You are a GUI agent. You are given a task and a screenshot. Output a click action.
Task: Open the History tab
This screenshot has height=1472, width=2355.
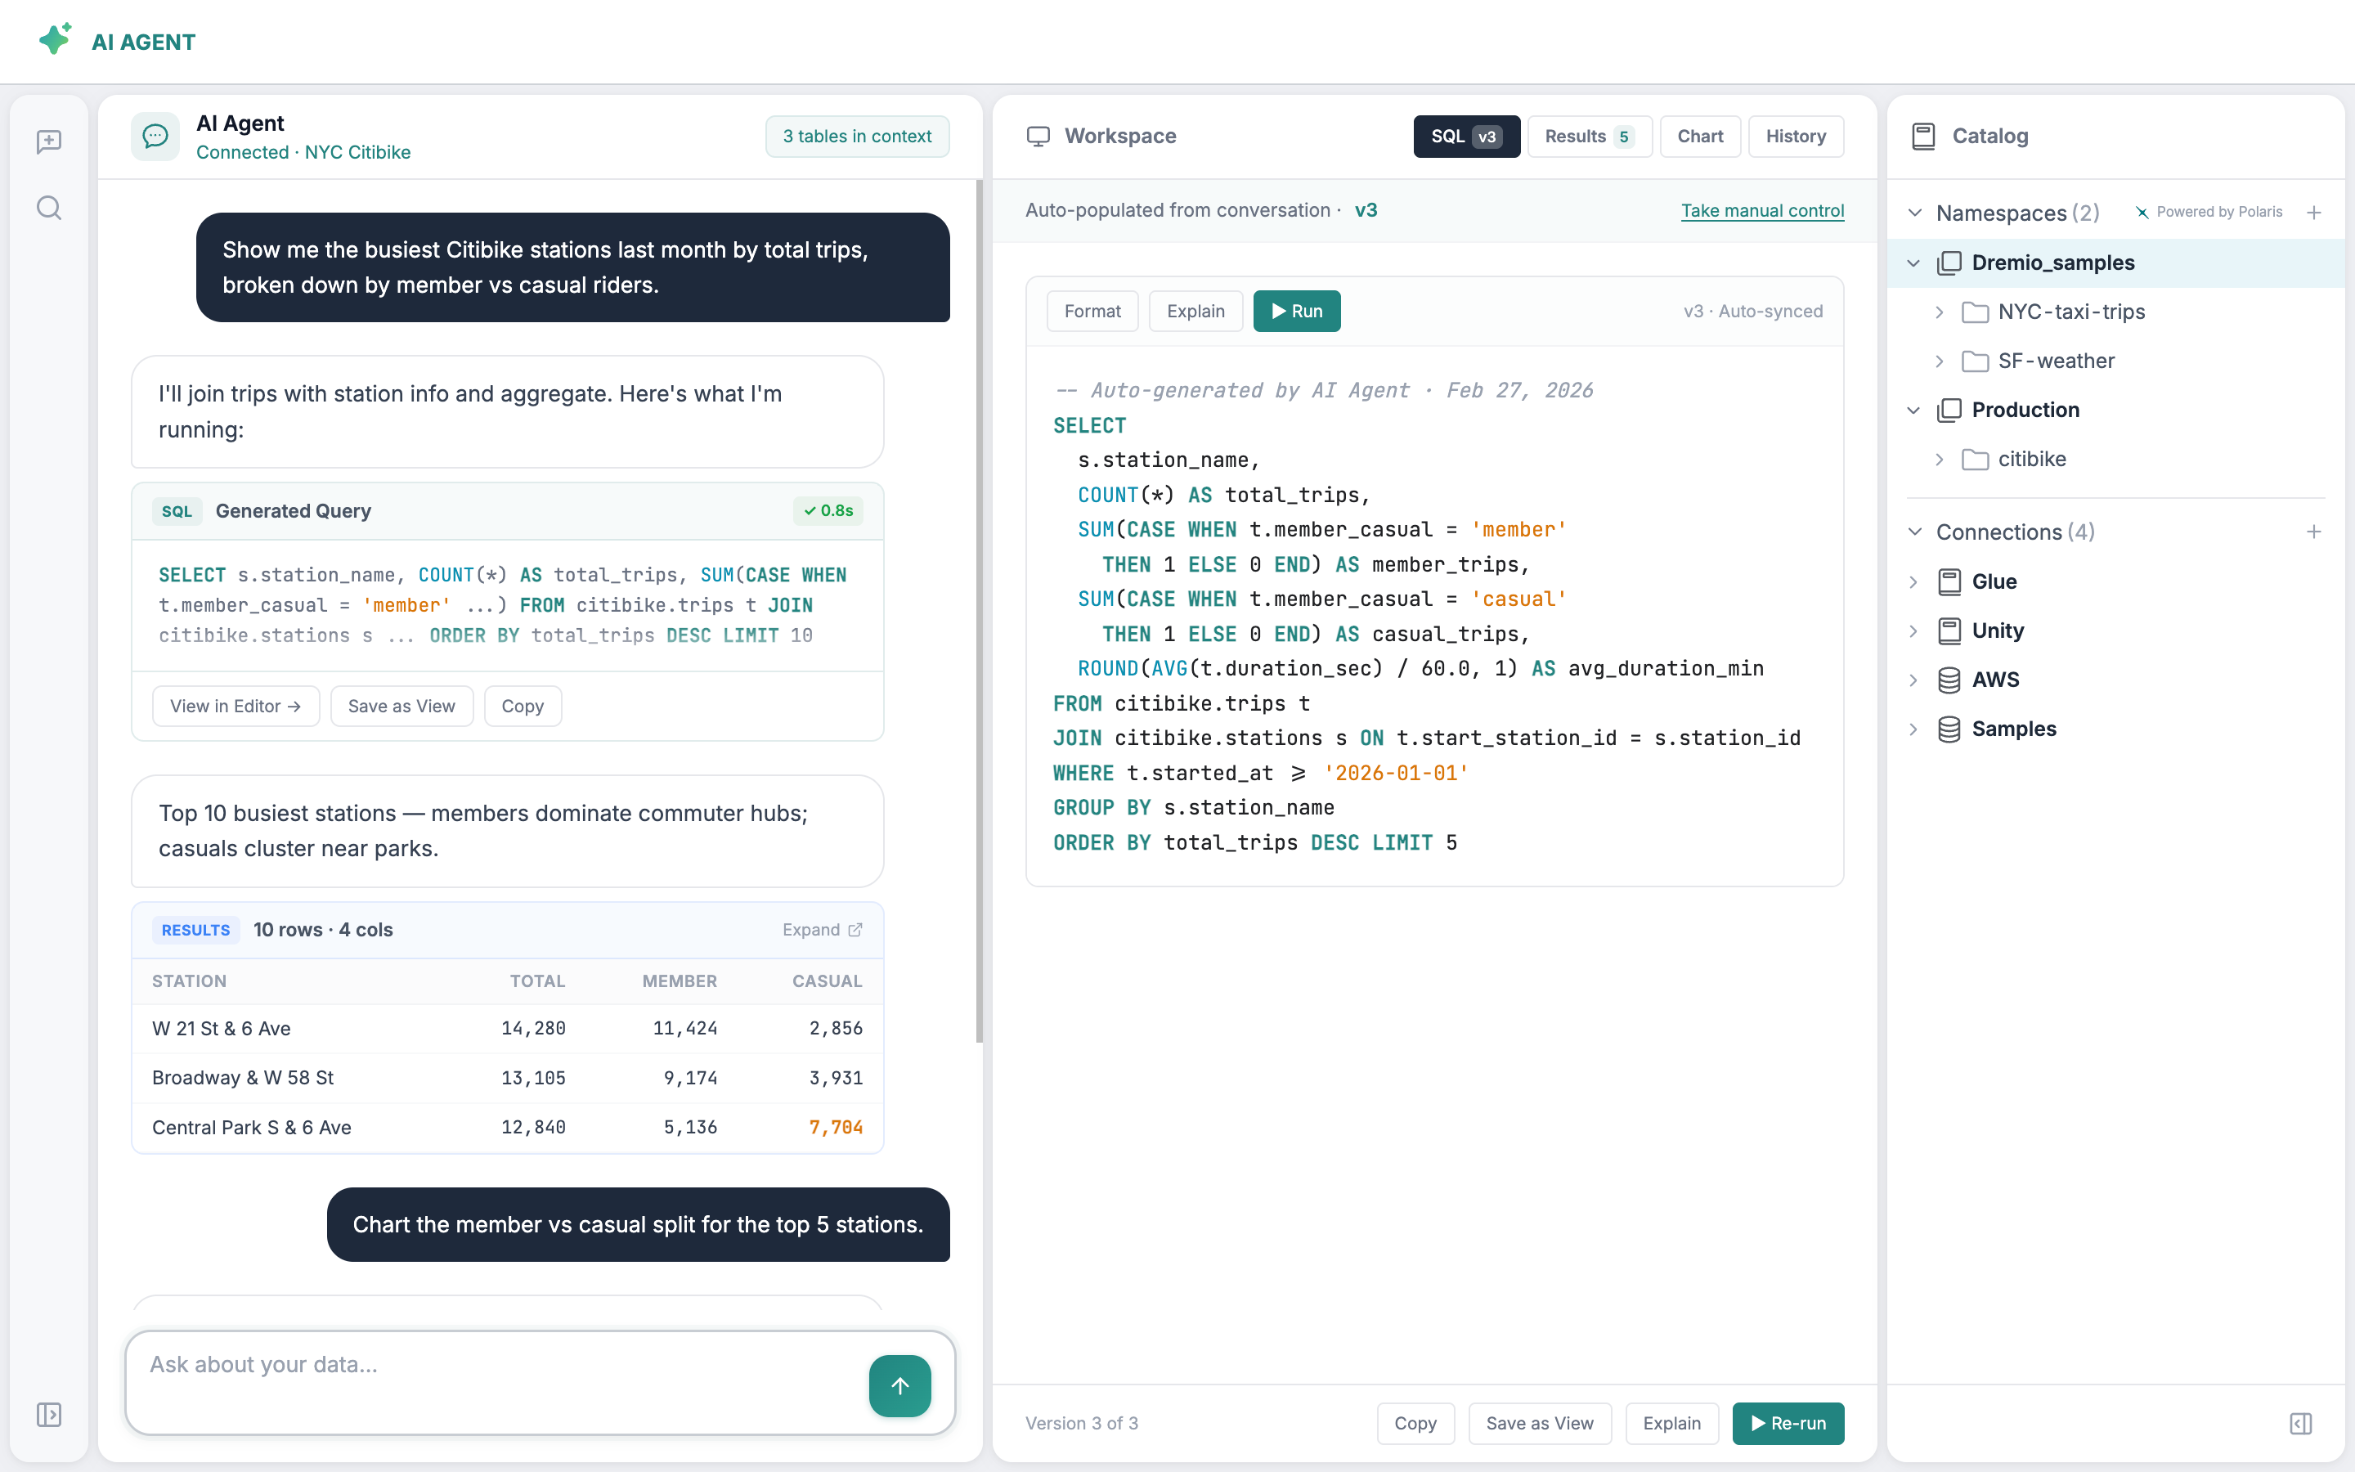point(1796,135)
